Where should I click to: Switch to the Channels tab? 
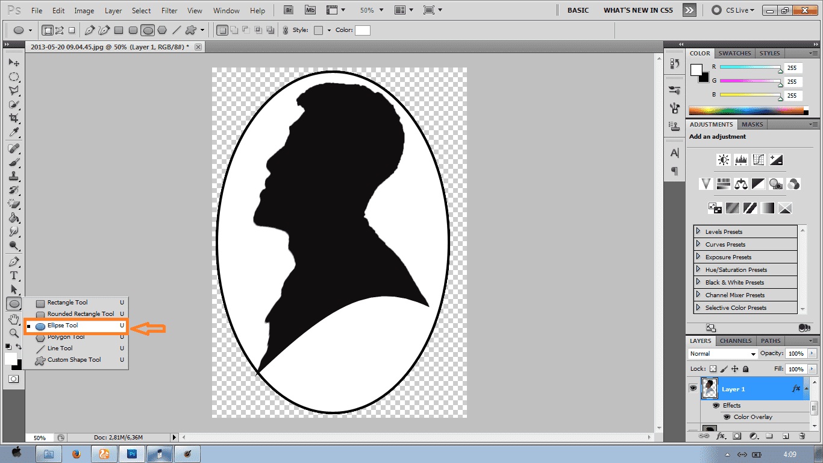click(736, 341)
